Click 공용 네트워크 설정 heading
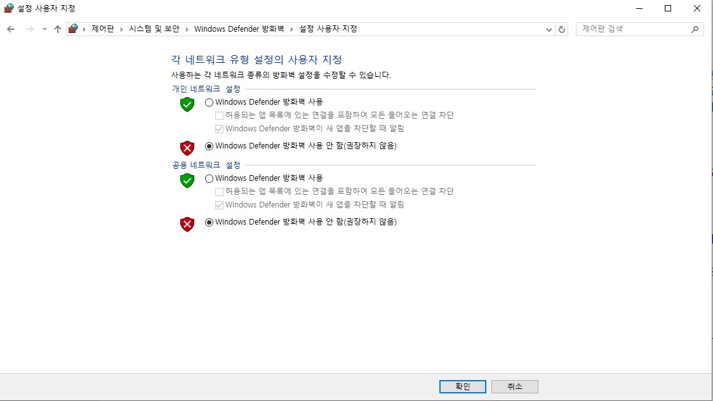This screenshot has height=401, width=713. pyautogui.click(x=206, y=165)
